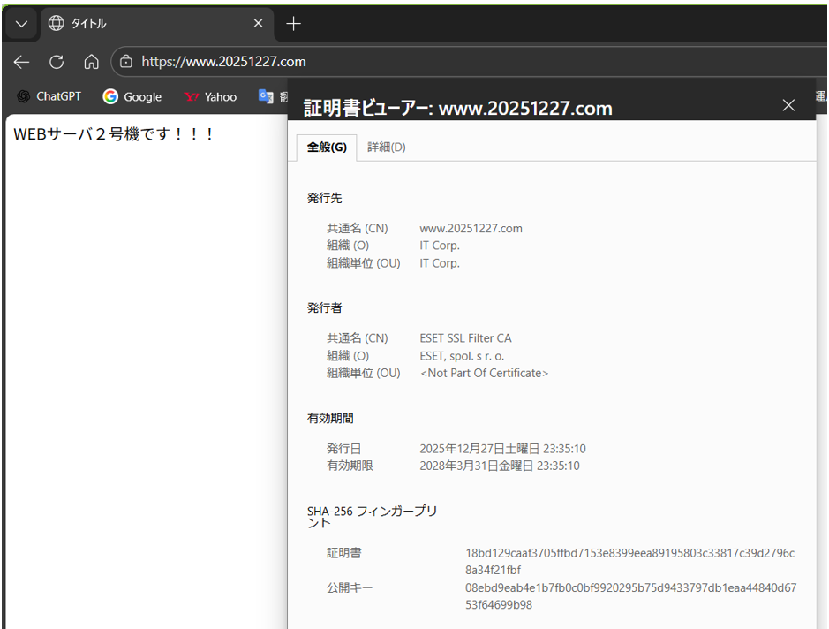Click the ESET SSL Filter CA issuer name
Screen dimensions: 829x629
(x=465, y=338)
